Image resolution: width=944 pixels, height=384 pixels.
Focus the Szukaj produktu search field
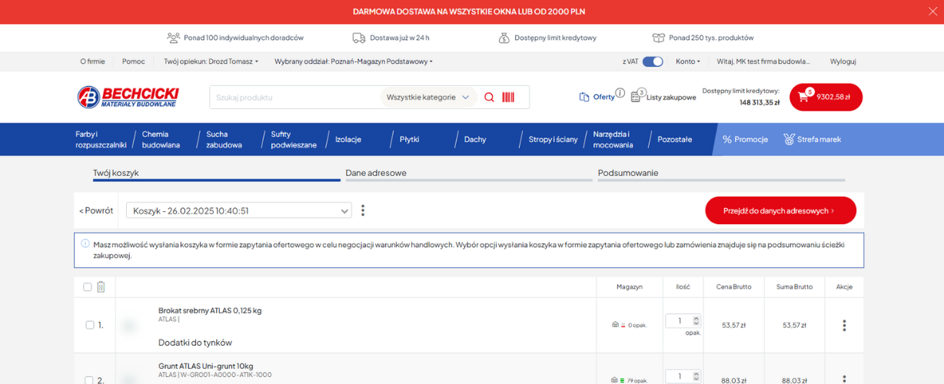pyautogui.click(x=296, y=98)
